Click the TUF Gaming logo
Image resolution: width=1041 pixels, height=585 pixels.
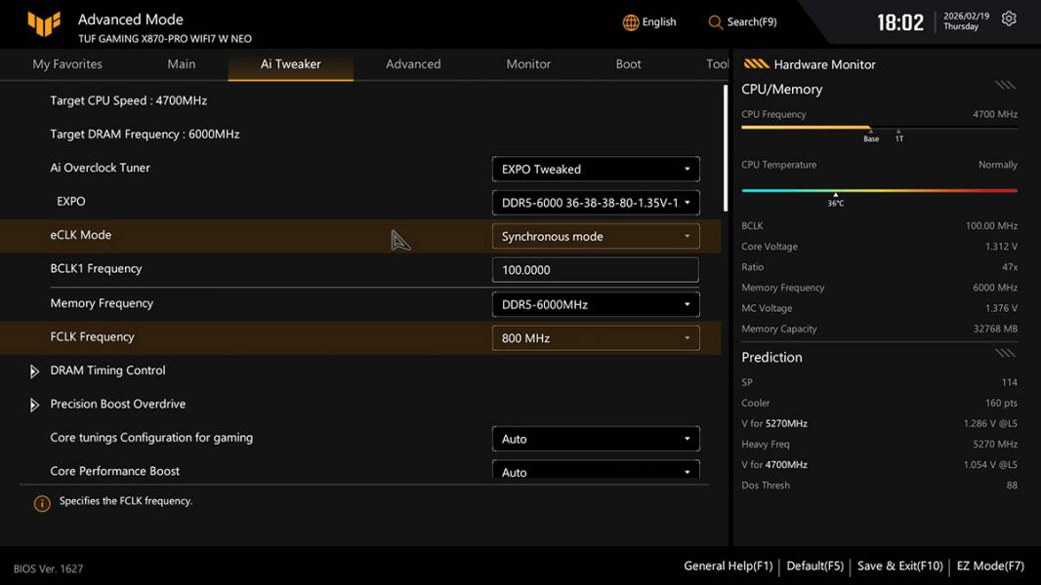click(44, 23)
